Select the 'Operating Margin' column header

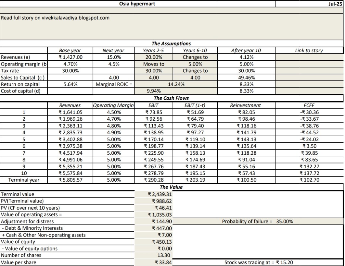113,105
